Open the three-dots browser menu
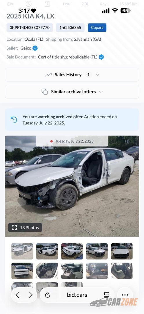 (125, 295)
